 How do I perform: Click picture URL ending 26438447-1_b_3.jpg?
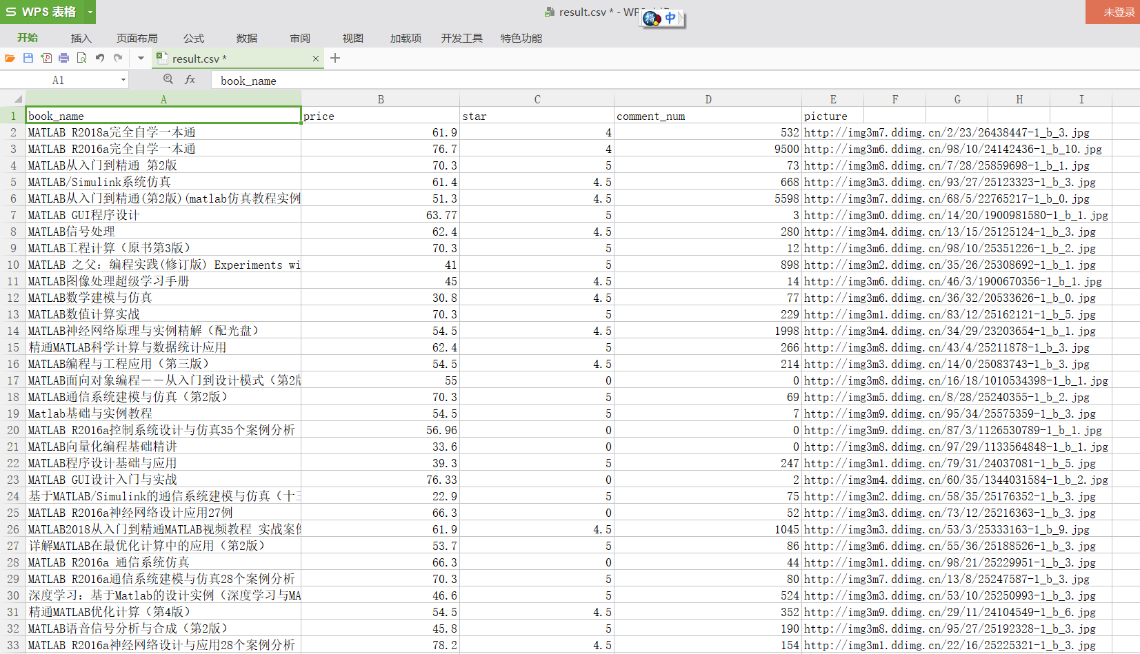(x=947, y=132)
